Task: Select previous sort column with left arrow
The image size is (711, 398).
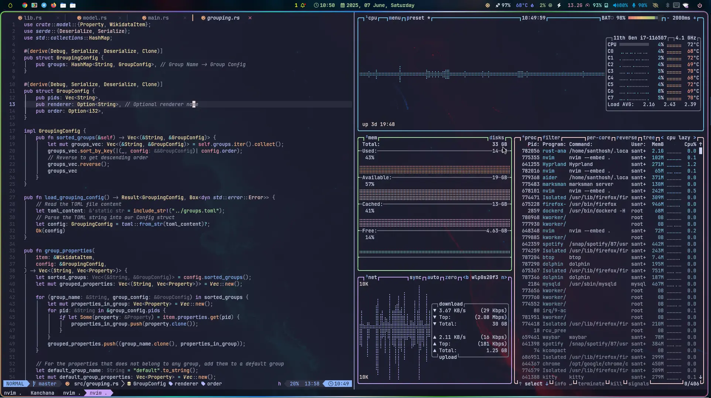Action: [662, 137]
